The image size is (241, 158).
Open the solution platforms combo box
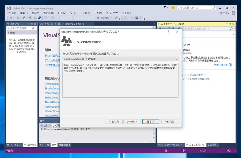(84, 18)
